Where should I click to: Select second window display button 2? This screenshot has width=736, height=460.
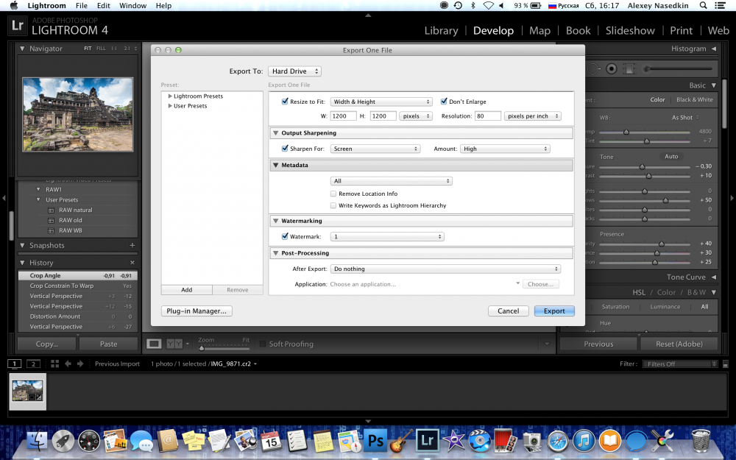click(x=33, y=364)
